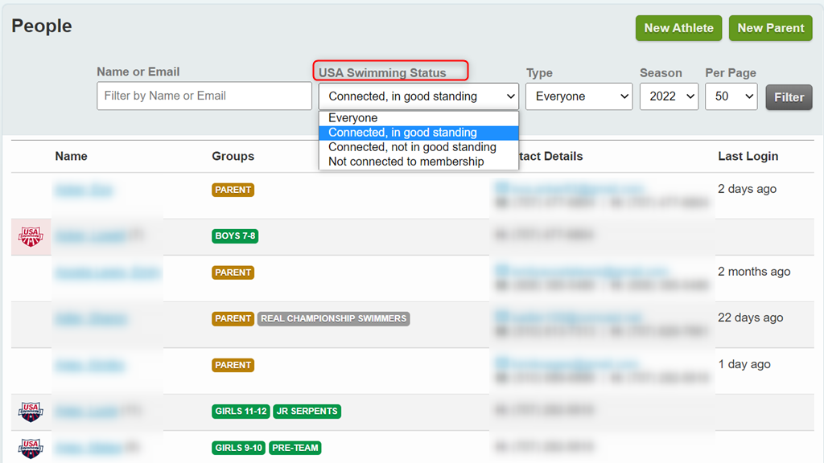Click the GIRLS 11-12 group tag
This screenshot has width=824, height=463.
coord(241,411)
